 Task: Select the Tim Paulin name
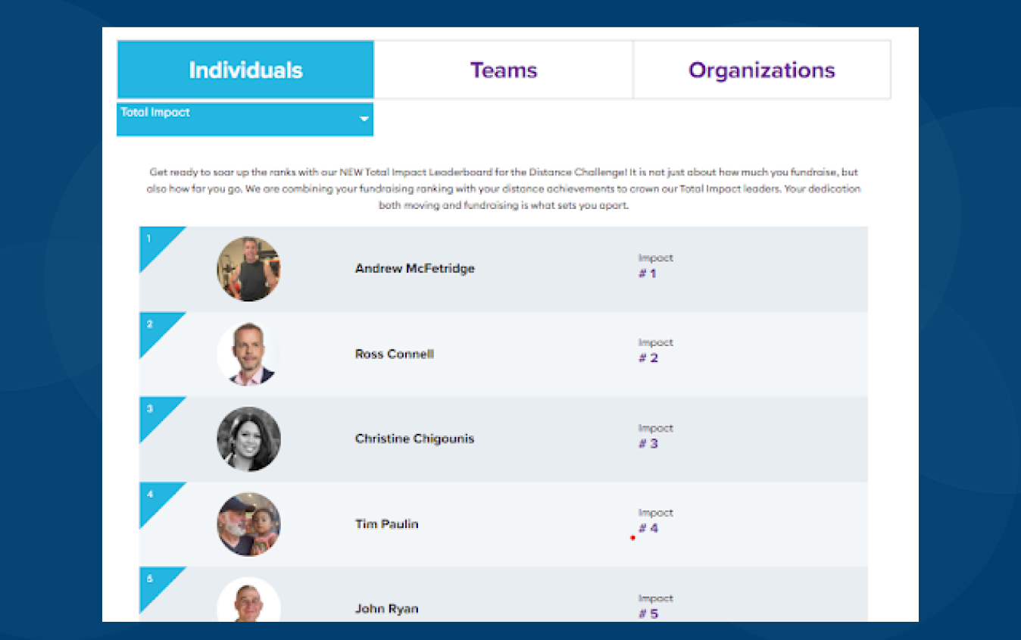click(x=386, y=524)
